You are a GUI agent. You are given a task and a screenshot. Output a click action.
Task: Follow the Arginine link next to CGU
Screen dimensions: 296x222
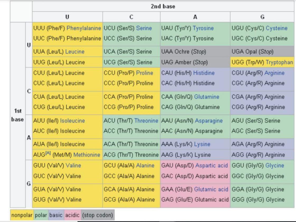point(274,73)
